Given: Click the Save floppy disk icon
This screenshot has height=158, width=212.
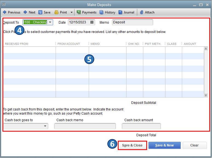Looking at the screenshot, I should (40, 12).
